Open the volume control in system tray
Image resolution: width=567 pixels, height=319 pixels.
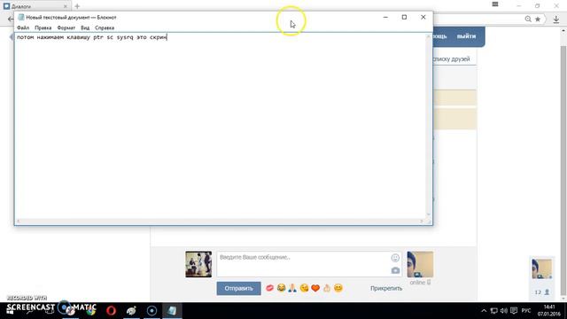point(504,311)
